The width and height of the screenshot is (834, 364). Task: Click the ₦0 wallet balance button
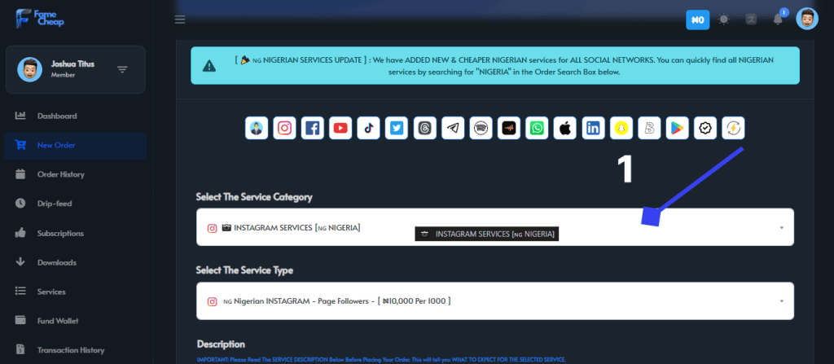point(698,20)
